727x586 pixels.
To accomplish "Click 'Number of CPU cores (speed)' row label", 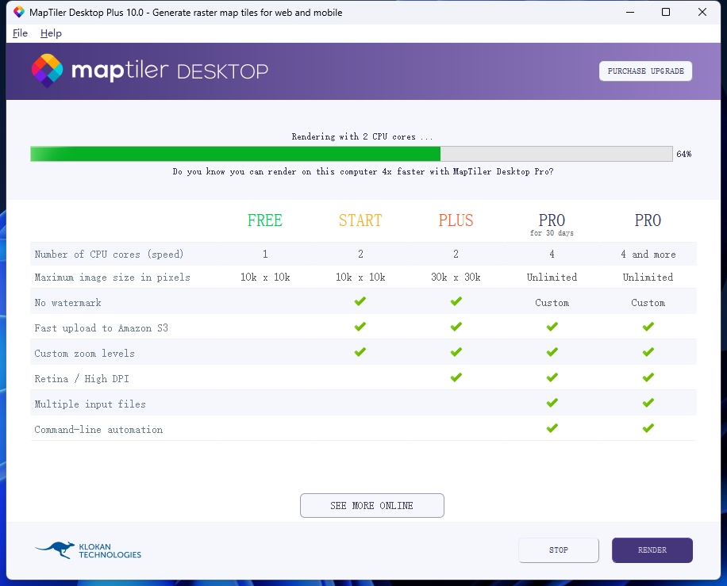I will [109, 255].
